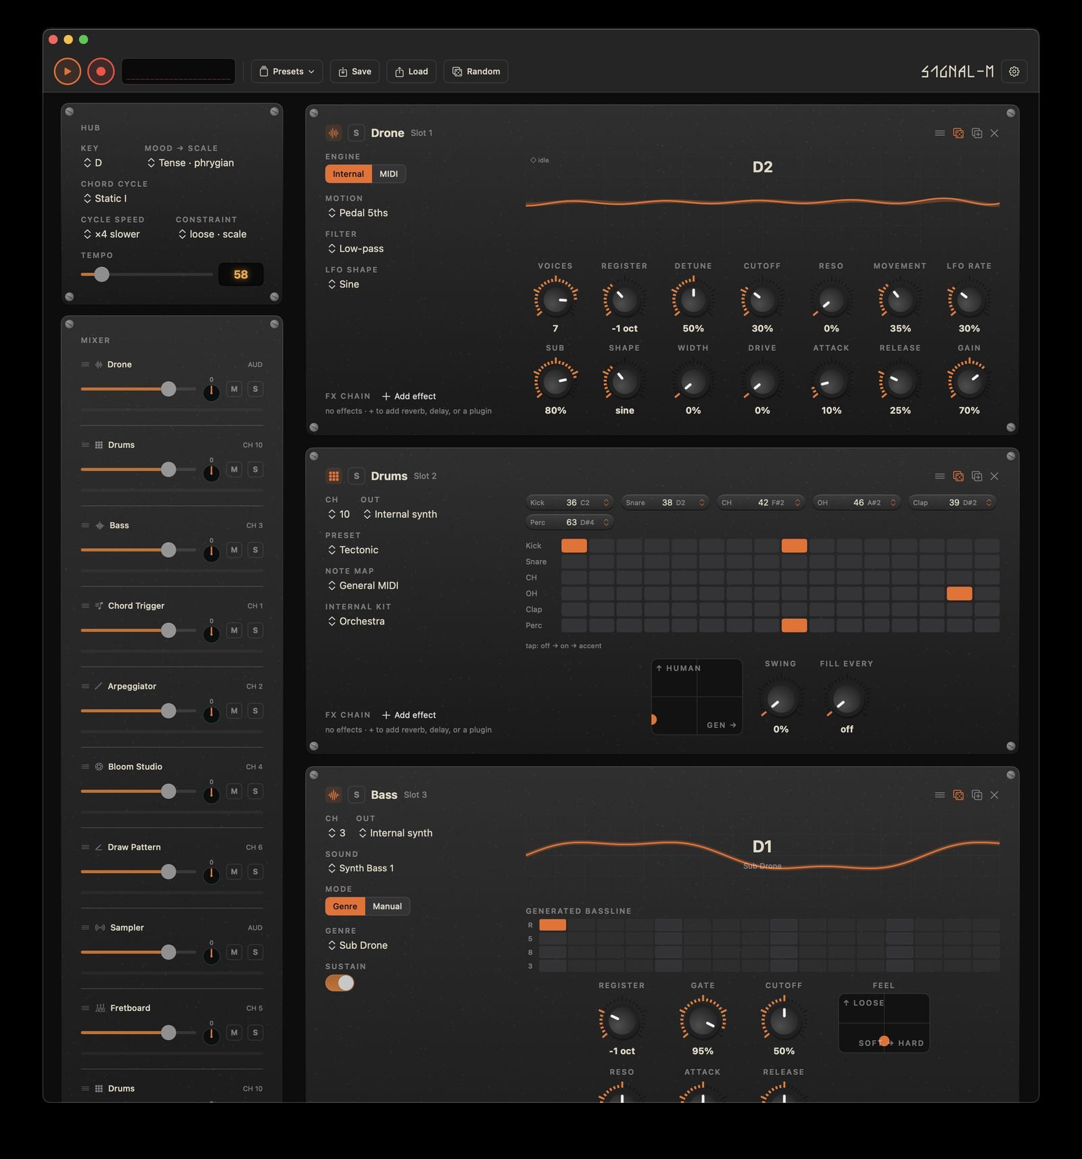Select the Internal engine tab
Screen dimensions: 1082x1159
(x=348, y=174)
